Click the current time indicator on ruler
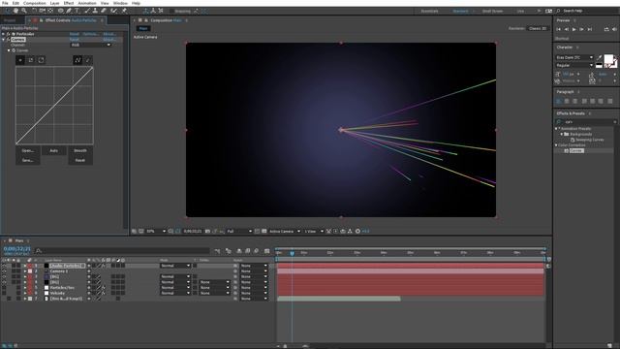The height and width of the screenshot is (349, 620). click(x=293, y=253)
